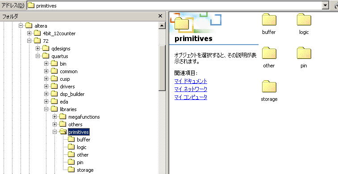This screenshot has width=338, height=174.
Task: Select the megafunctions folder icon
Action: coord(63,116)
